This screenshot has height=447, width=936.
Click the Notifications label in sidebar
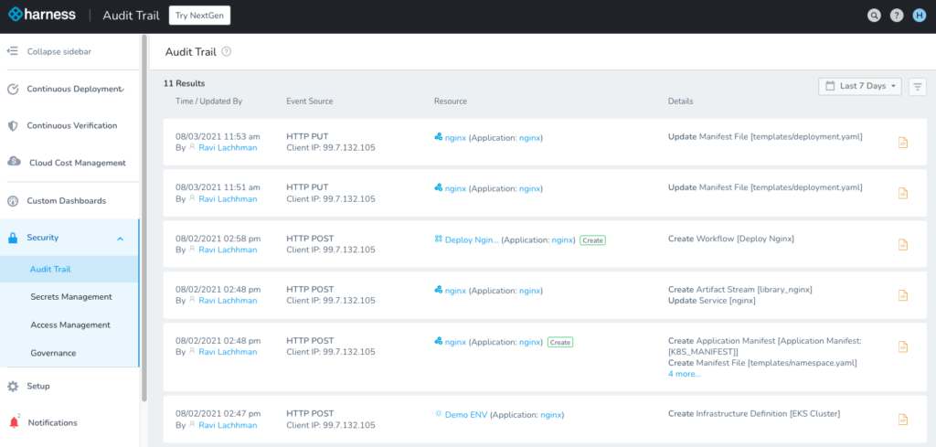pyautogui.click(x=52, y=422)
